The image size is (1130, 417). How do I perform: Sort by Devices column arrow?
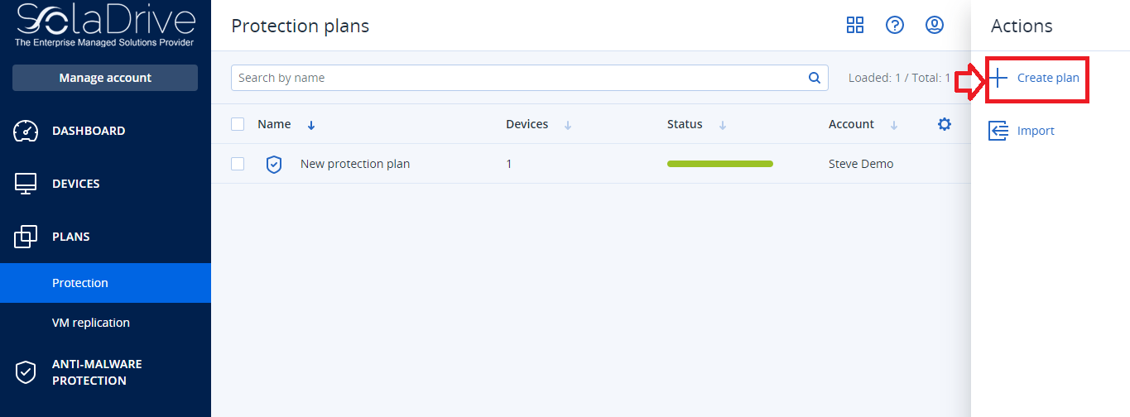568,125
